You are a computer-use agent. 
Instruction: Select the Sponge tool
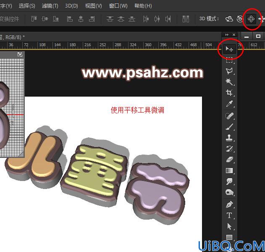coord(229,192)
